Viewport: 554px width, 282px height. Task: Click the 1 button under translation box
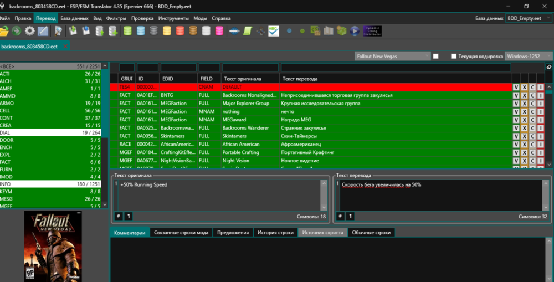point(350,216)
